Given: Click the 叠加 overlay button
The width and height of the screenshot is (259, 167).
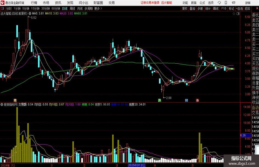Looking at the screenshot, I should [x=192, y=9].
